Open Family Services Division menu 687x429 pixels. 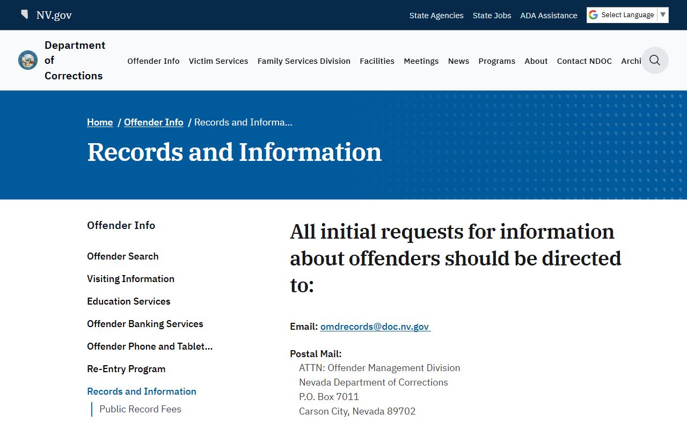[x=304, y=61]
